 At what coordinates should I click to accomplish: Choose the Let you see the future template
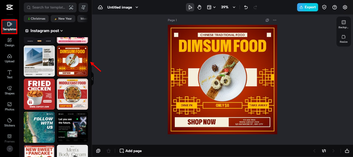[x=73, y=127]
